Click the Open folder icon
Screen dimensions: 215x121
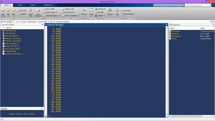[14, 10]
